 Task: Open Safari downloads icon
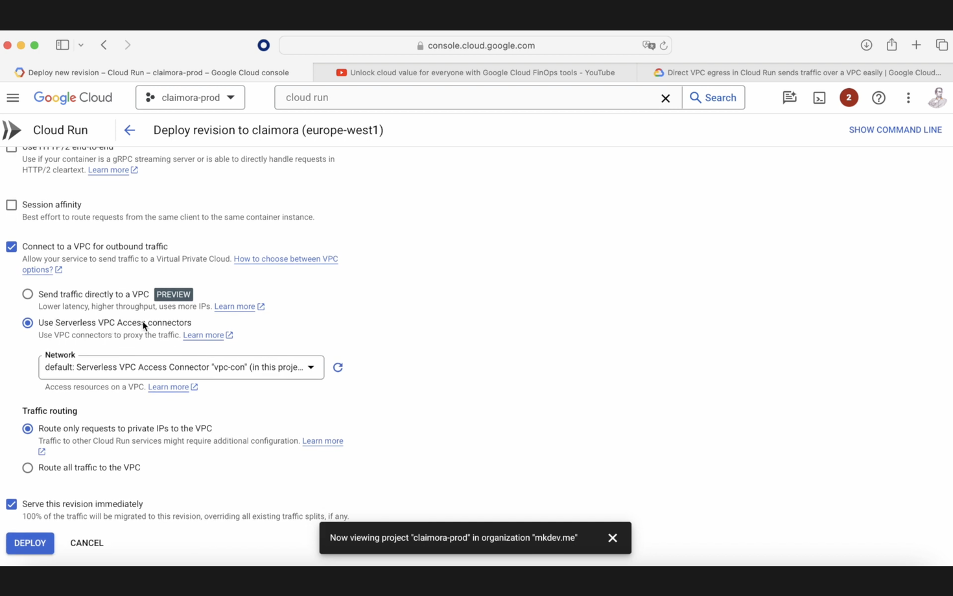coord(866,45)
